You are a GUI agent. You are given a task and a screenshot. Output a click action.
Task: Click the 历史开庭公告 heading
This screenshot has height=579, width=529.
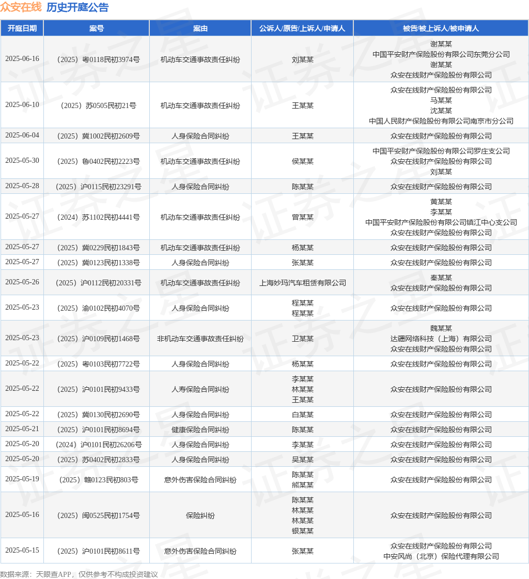[x=77, y=7]
